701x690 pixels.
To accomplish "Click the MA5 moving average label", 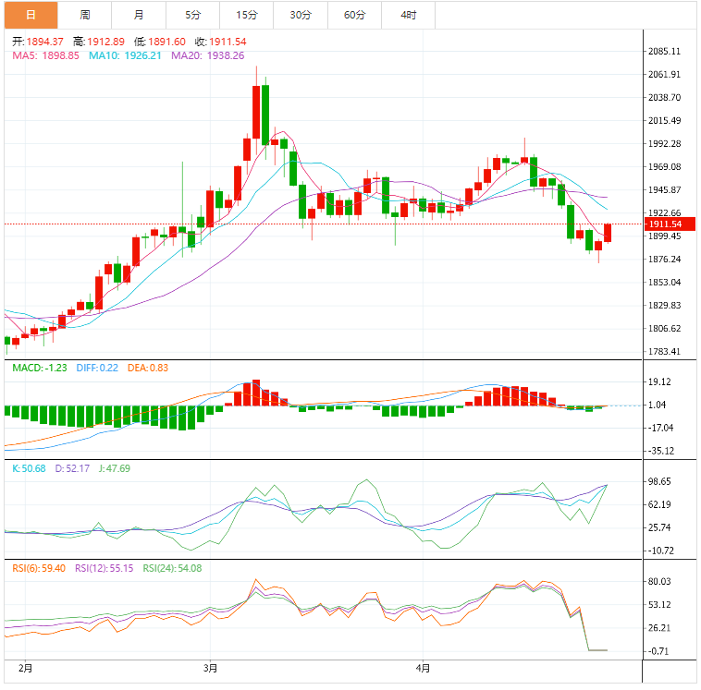I will pyautogui.click(x=45, y=55).
